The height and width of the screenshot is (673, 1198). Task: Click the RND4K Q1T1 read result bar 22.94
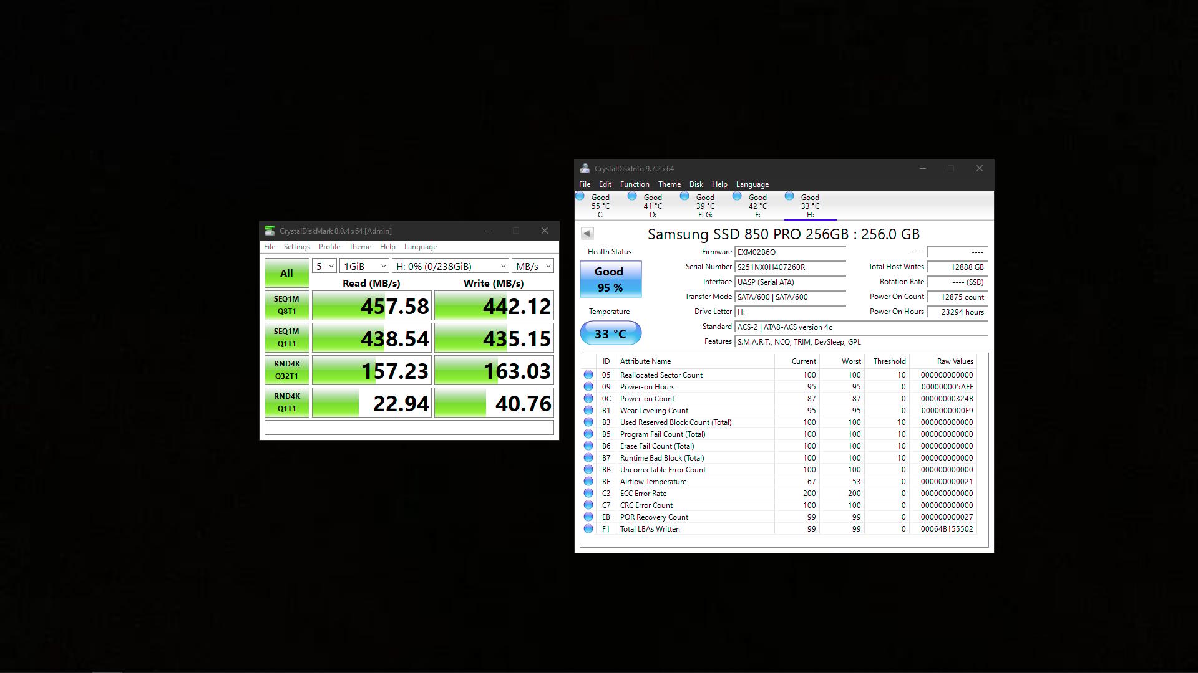click(372, 403)
